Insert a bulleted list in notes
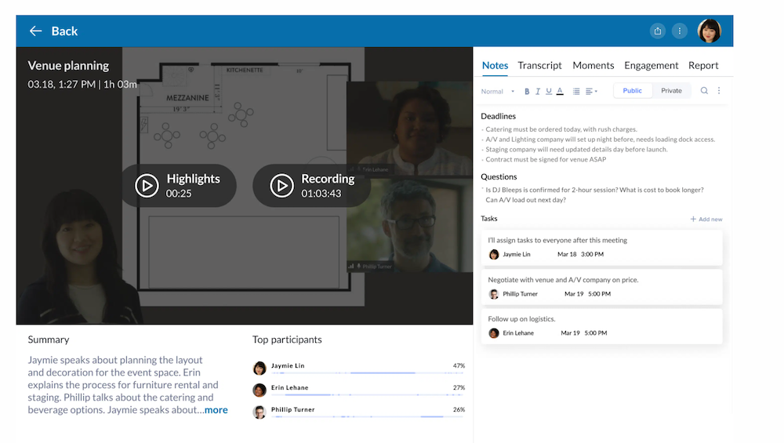The image size is (784, 443). 576,92
